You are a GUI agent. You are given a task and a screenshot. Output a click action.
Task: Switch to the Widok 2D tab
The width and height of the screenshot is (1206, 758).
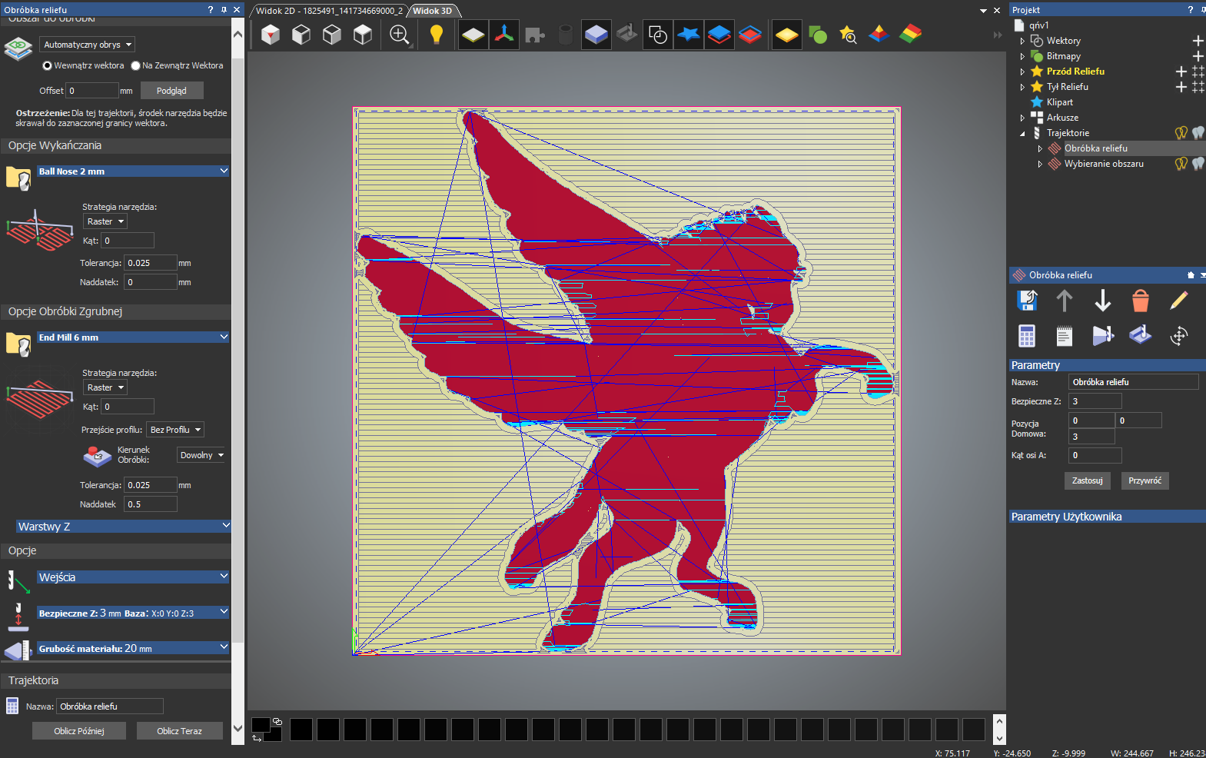click(329, 11)
